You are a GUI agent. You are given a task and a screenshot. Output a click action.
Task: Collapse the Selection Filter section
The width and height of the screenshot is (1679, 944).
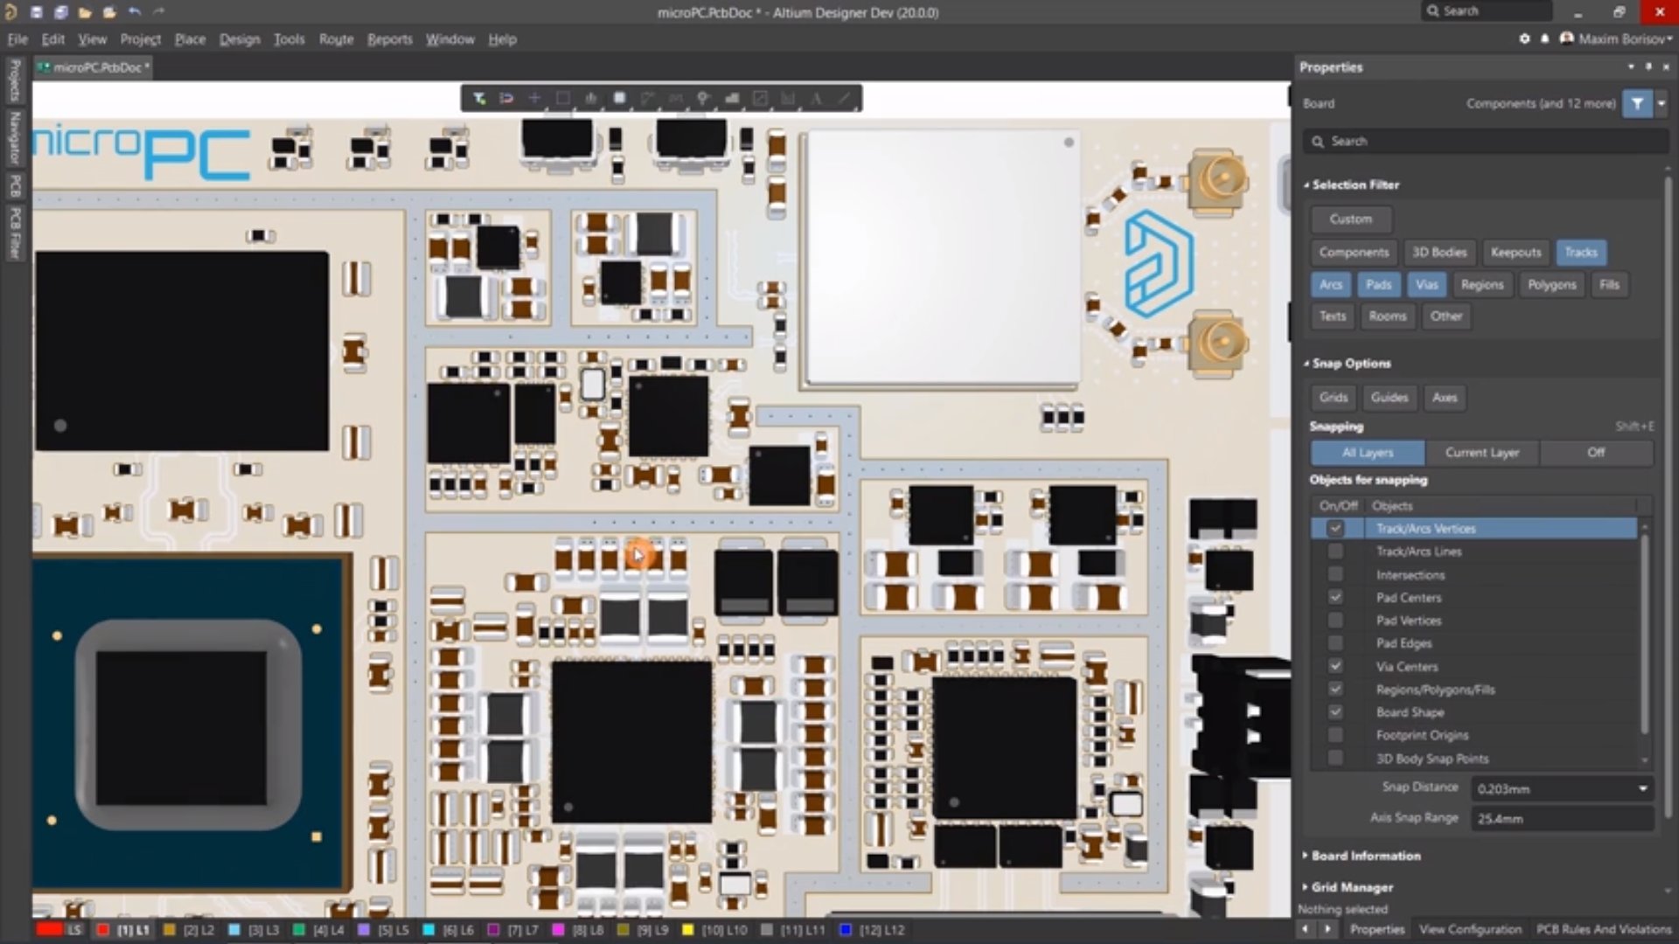pos(1306,184)
